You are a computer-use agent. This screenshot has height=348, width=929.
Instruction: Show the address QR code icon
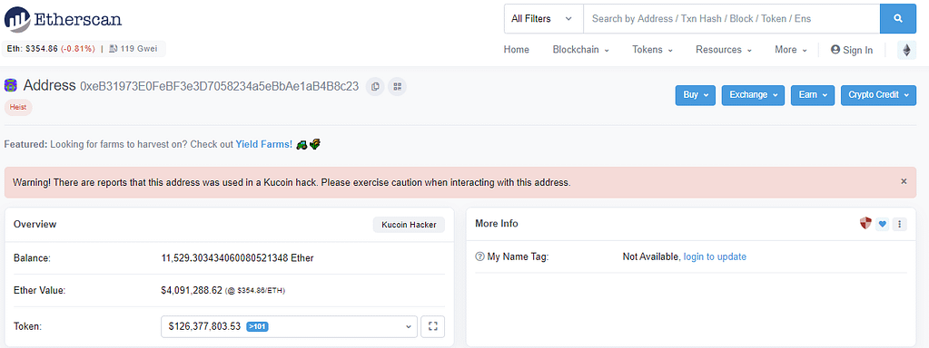(397, 86)
